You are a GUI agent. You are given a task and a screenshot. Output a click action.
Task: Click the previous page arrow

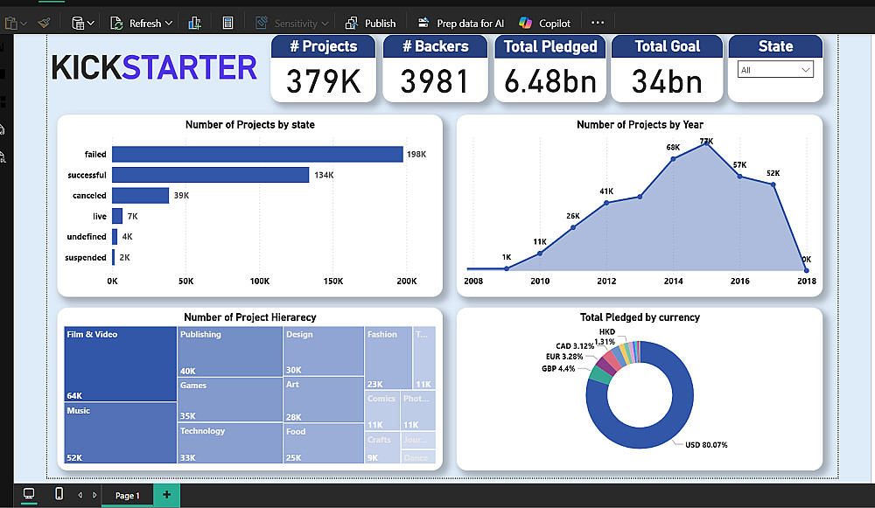[80, 495]
